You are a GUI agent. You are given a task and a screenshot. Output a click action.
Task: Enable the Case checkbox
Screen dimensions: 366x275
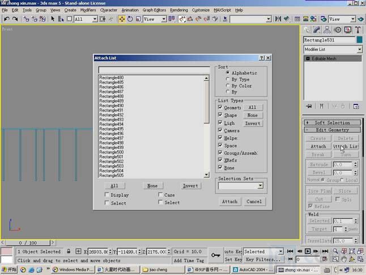[160, 194]
